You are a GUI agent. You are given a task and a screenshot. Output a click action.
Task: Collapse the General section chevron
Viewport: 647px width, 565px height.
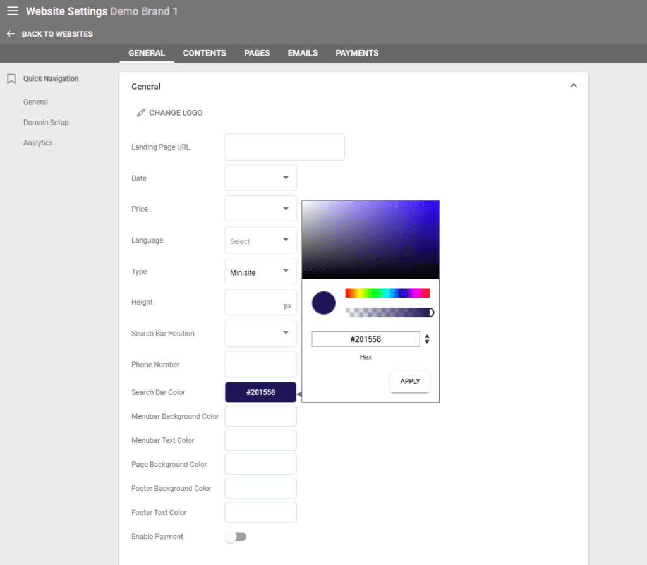pyautogui.click(x=573, y=86)
